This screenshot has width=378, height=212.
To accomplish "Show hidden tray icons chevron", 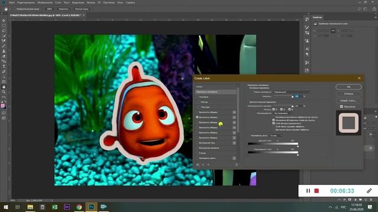I will pyautogui.click(x=330, y=207).
